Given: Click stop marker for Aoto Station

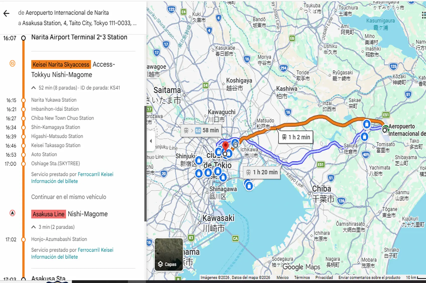Looking at the screenshot, I should click(23, 155).
